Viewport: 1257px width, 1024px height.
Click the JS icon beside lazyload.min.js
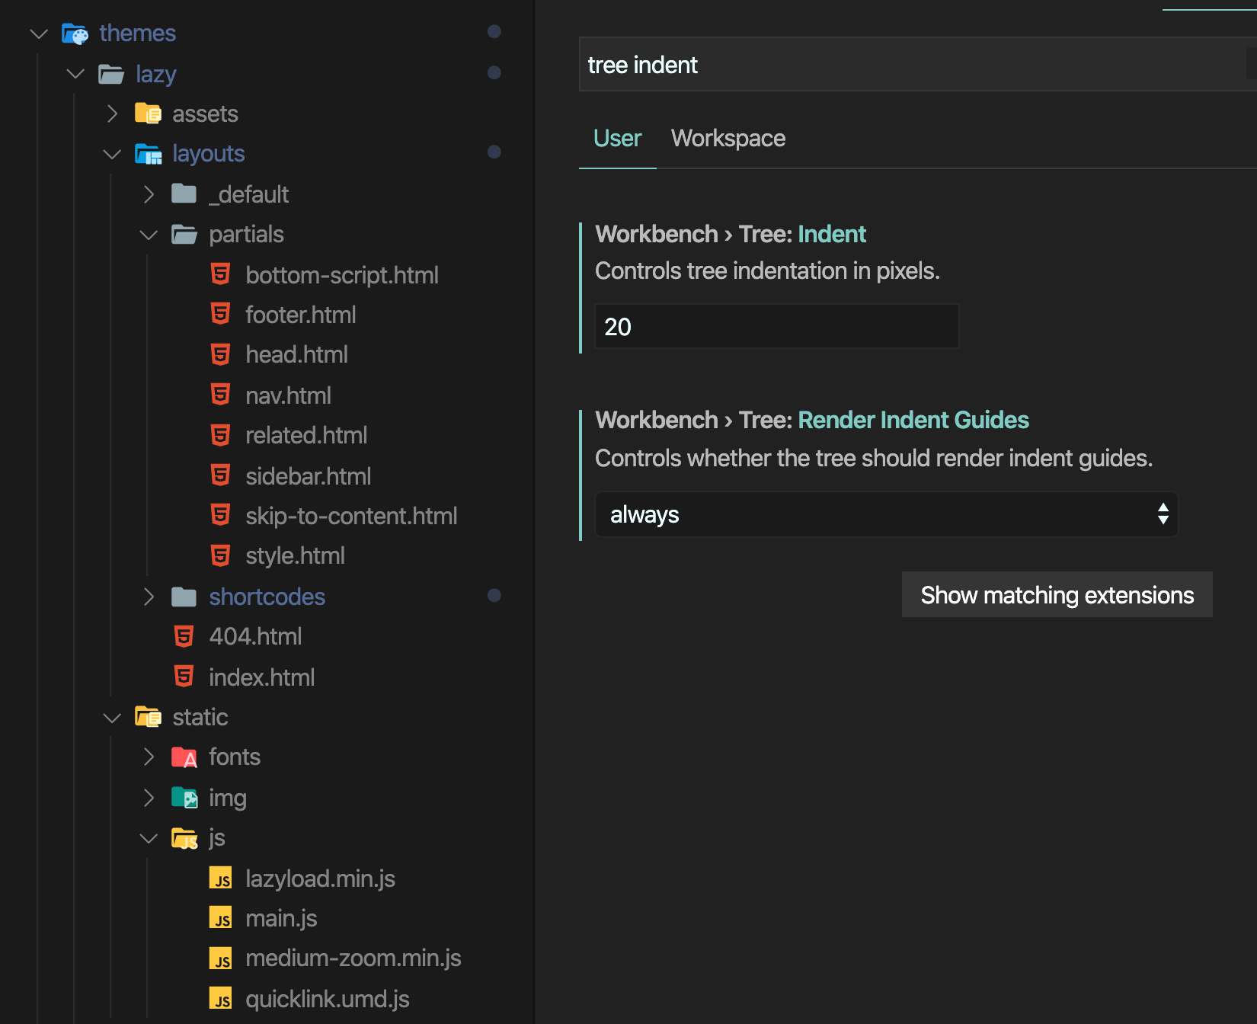tap(221, 878)
